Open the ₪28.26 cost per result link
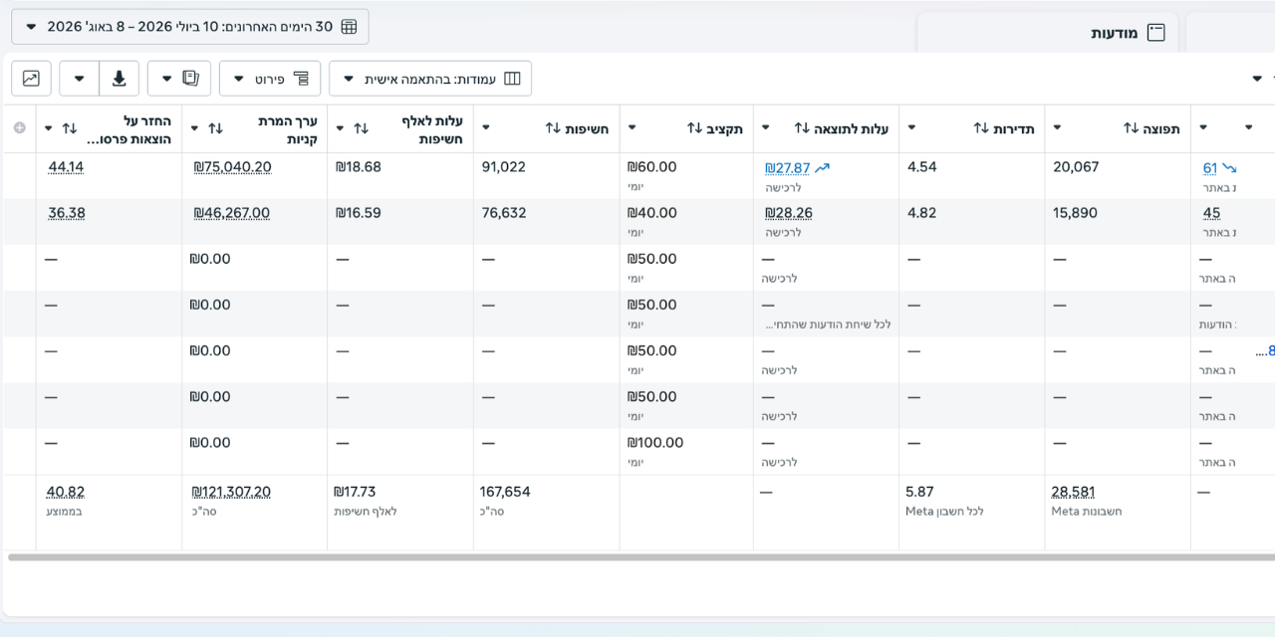Viewport: 1275px width, 637px height. [x=788, y=213]
